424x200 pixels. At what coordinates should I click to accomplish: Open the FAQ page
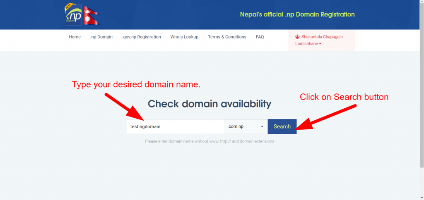260,37
